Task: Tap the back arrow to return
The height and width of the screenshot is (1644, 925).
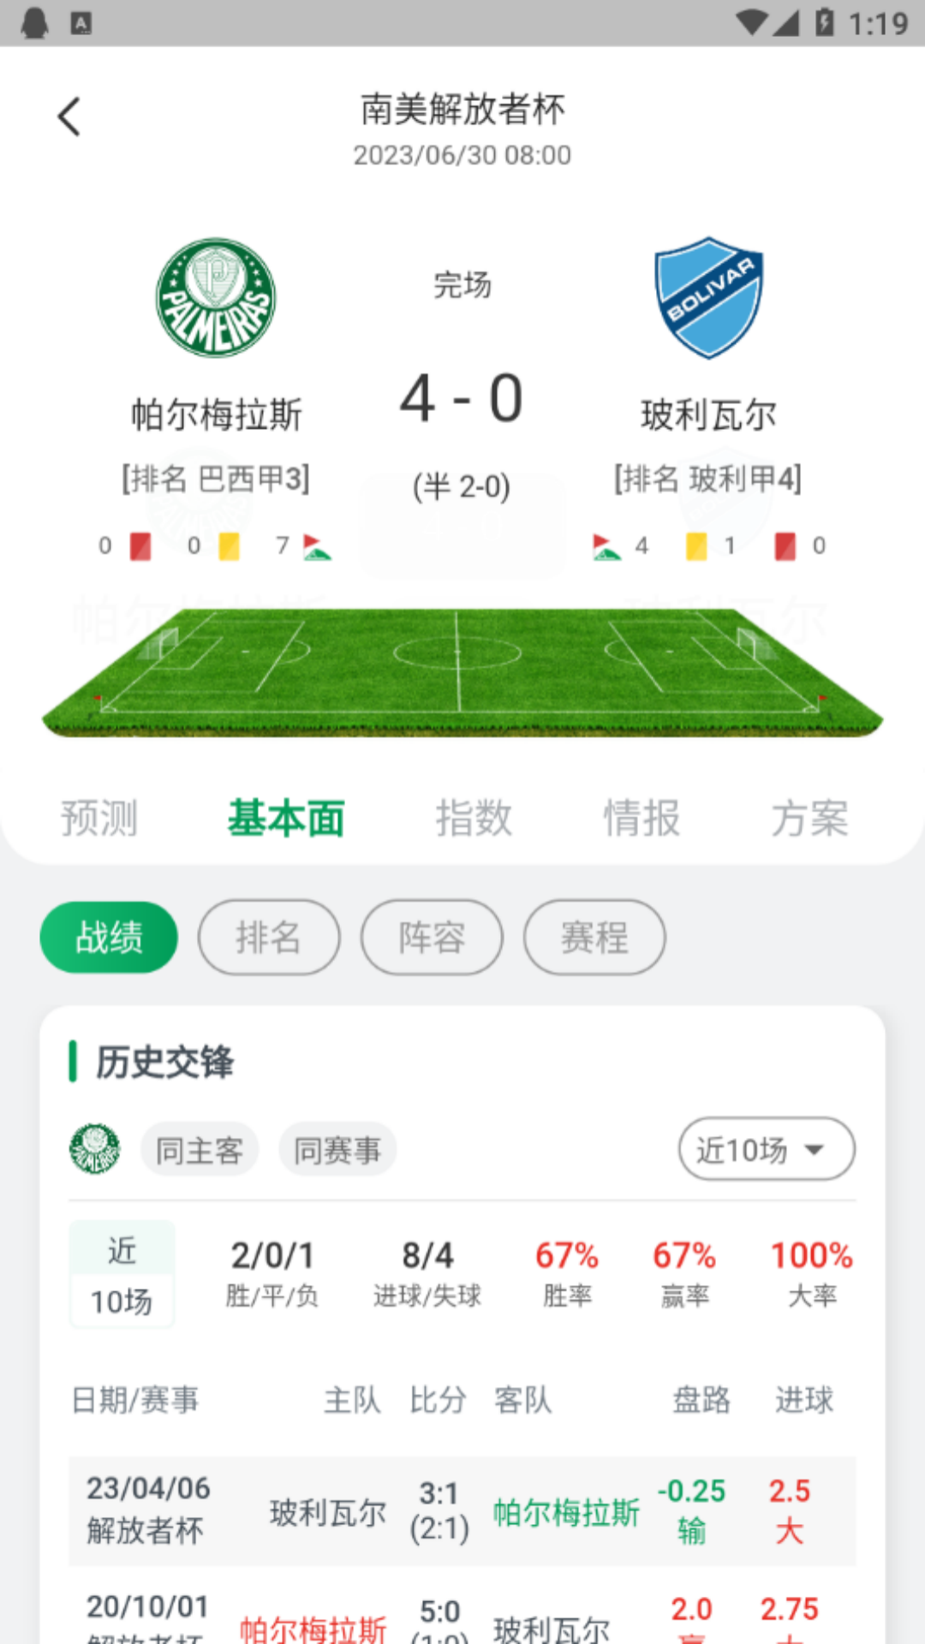Action: (x=69, y=116)
